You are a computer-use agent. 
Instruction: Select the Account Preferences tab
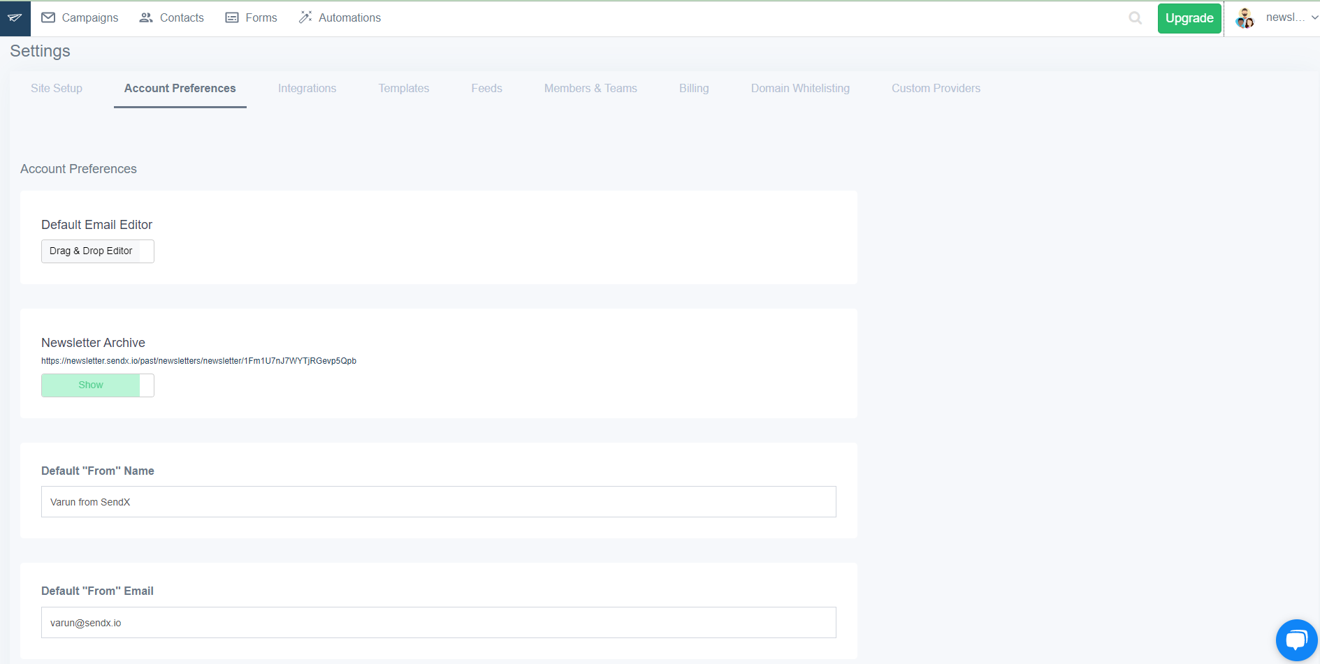[180, 89]
